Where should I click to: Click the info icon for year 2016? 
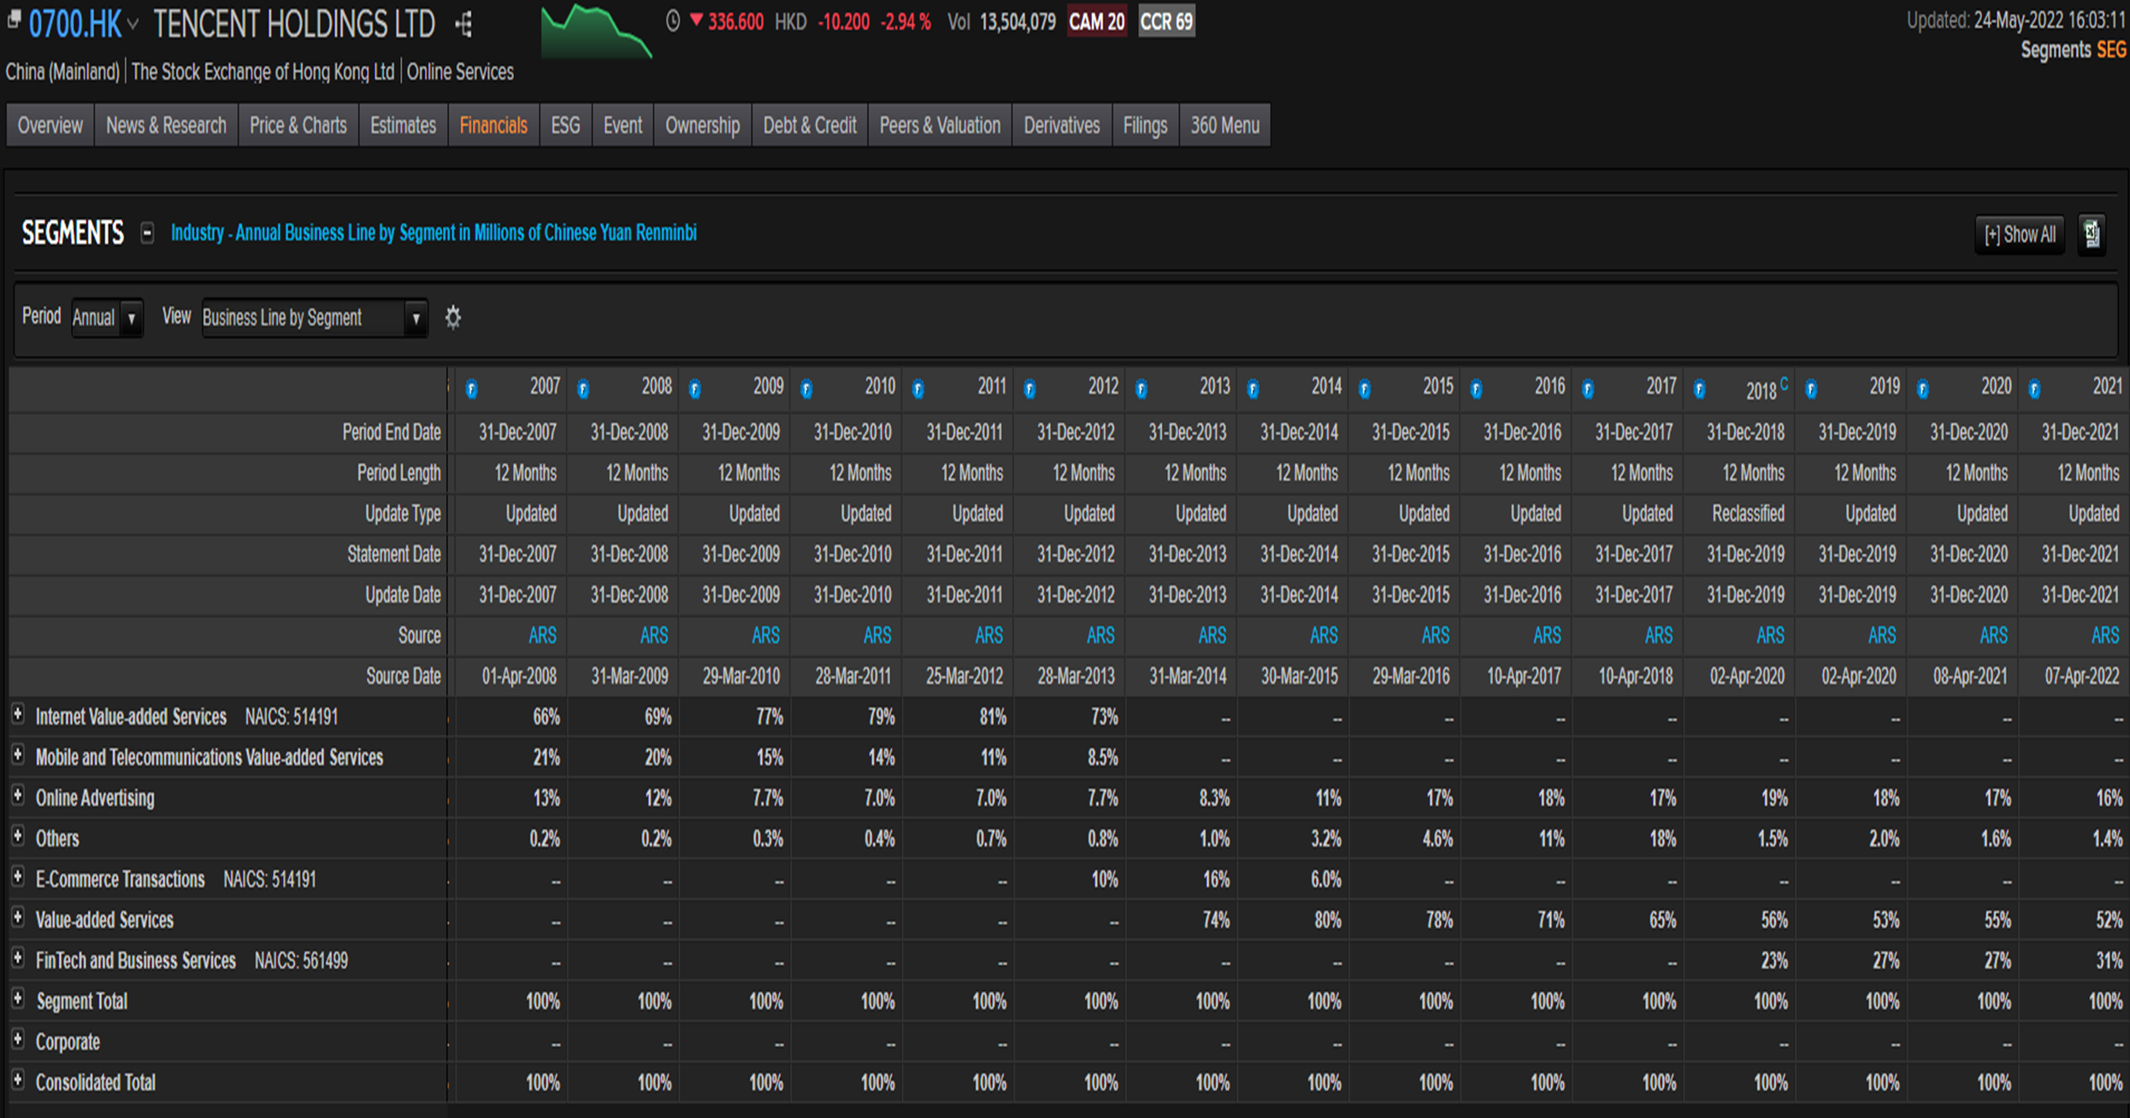(1476, 390)
